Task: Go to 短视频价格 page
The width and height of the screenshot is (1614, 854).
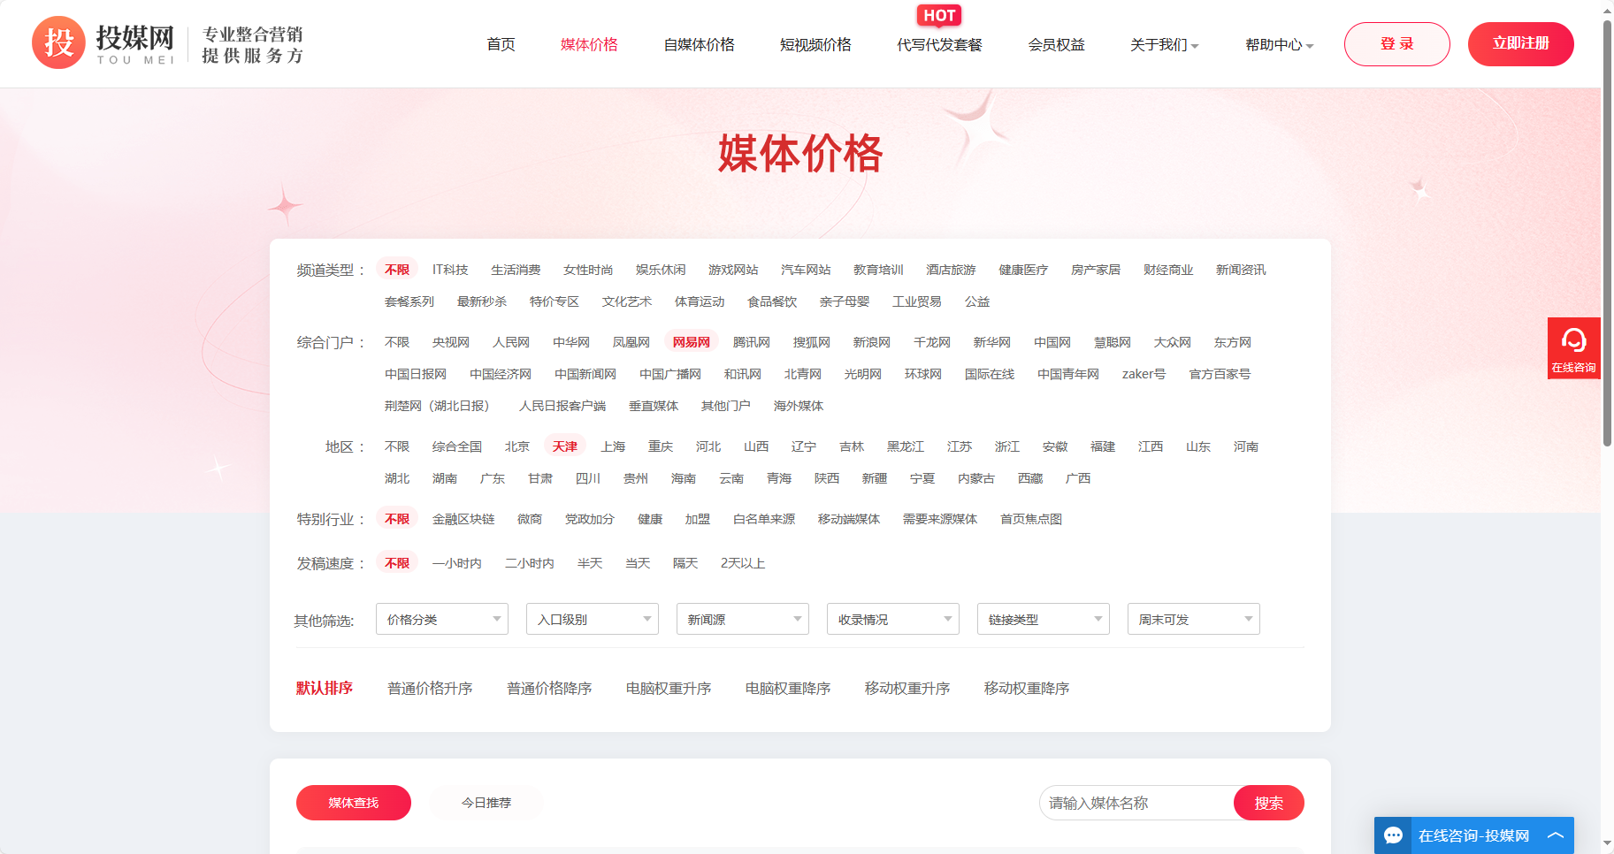Action: tap(815, 44)
